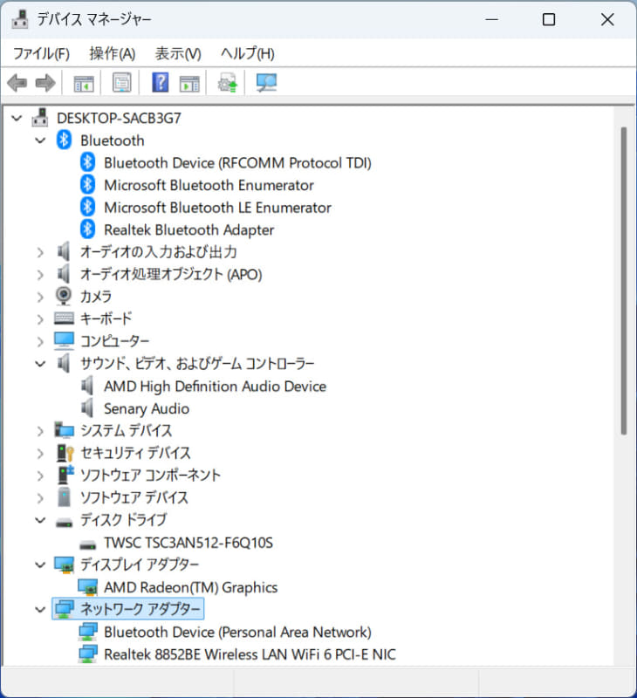This screenshot has width=637, height=698.
Task: Click the ディスク ドライブ drive icon
Action: coord(64,522)
